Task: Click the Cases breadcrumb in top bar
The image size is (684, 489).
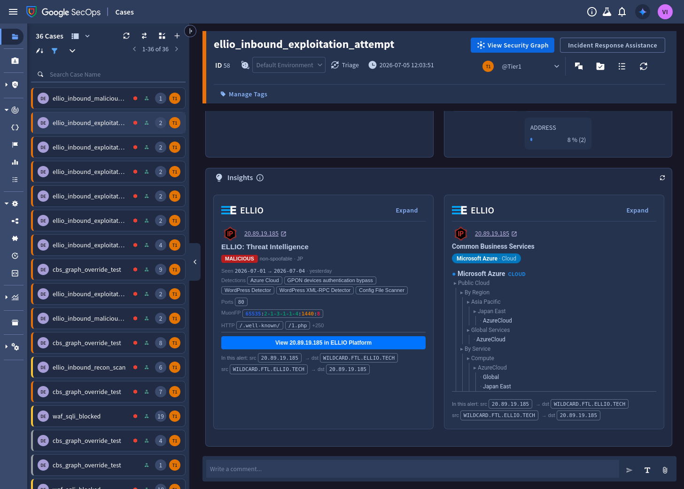Action: click(124, 12)
